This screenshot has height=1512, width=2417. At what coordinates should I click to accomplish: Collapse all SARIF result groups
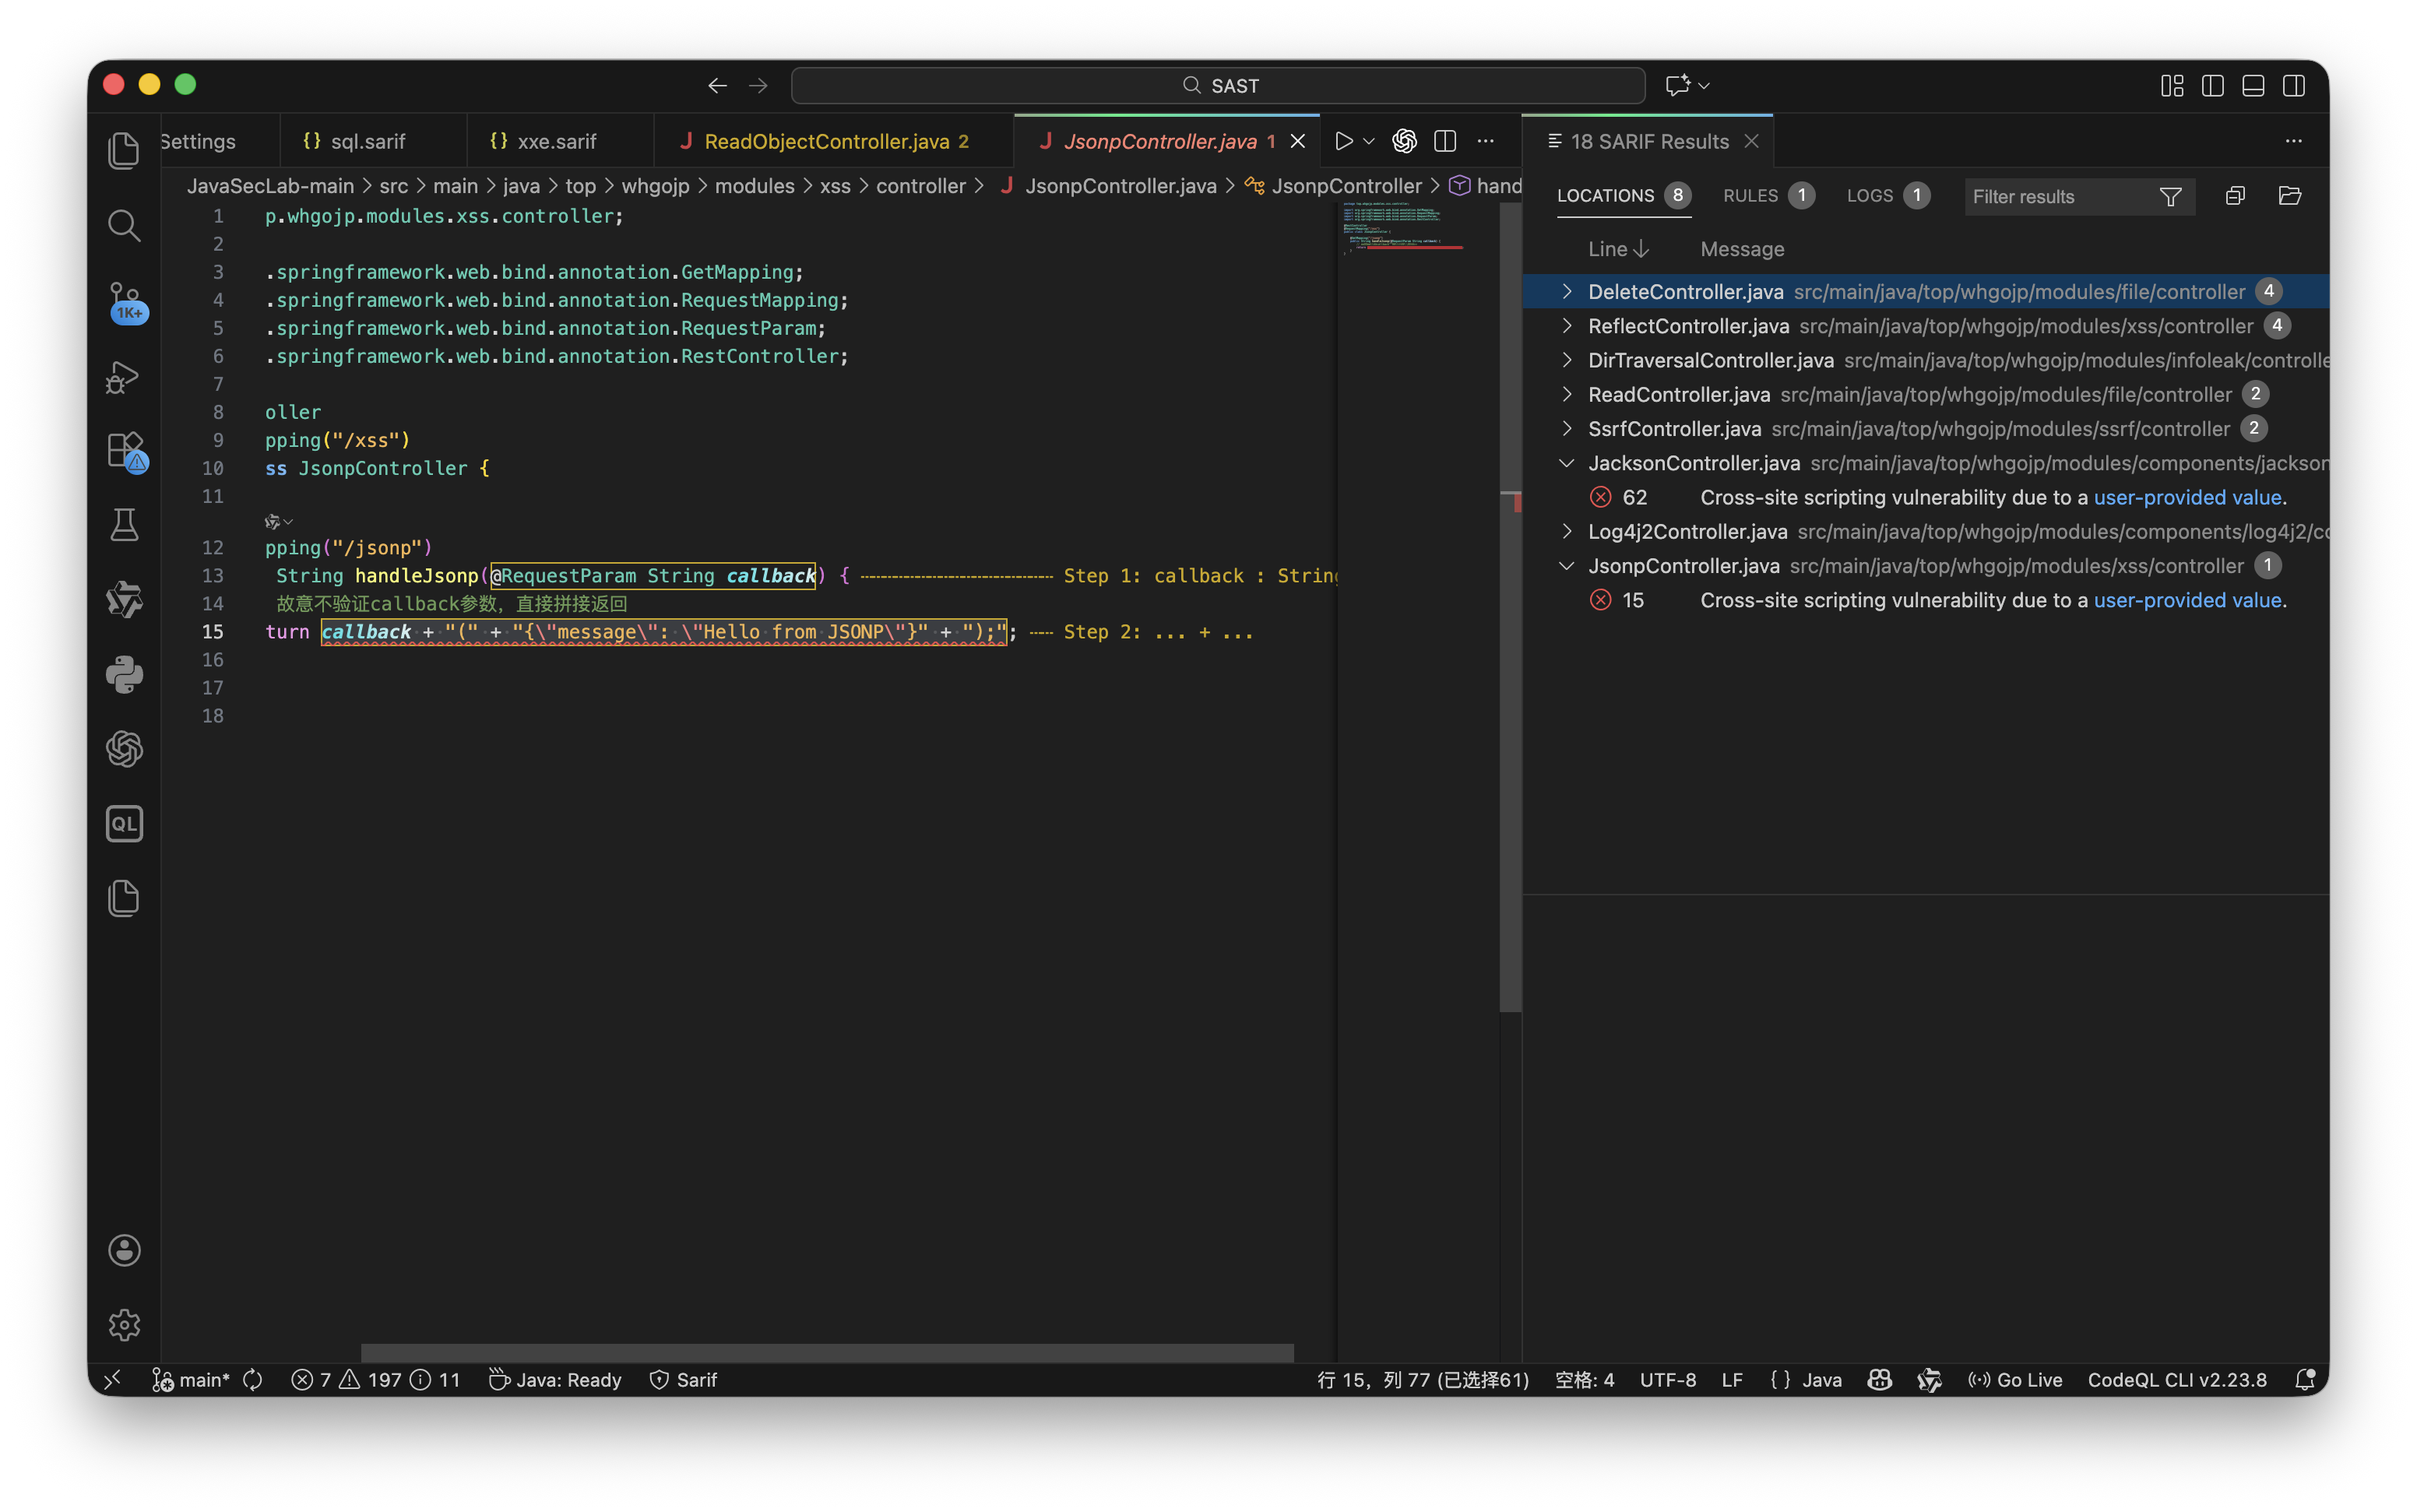point(2235,196)
